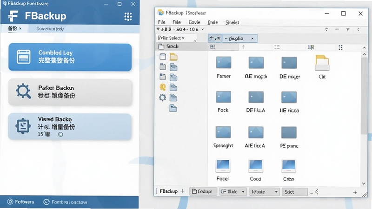This screenshot has width=372, height=209.
Task: Click the clipboard schedule icon on Visred Backo
Action: tap(23, 126)
